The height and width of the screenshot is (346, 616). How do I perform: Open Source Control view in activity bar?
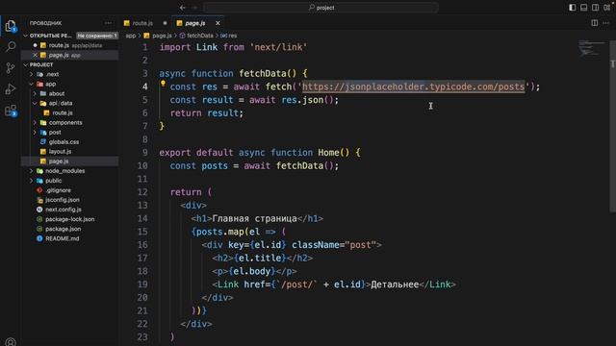11,68
